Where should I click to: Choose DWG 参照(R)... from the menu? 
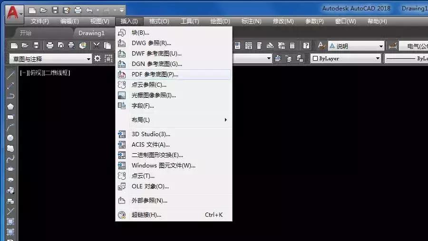174,43
